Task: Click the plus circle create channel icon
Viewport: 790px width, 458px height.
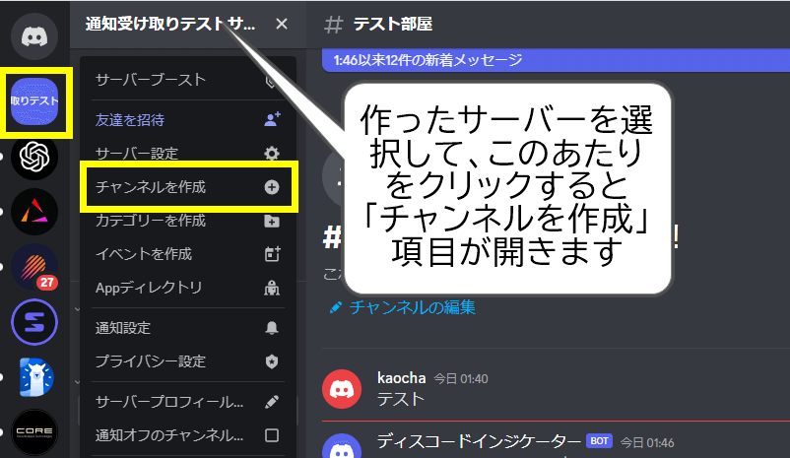Action: (x=272, y=187)
